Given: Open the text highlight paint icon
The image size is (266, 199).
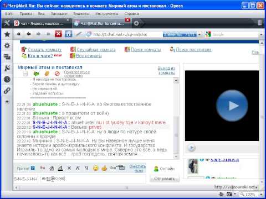Looking at the screenshot, I should pos(52,168).
